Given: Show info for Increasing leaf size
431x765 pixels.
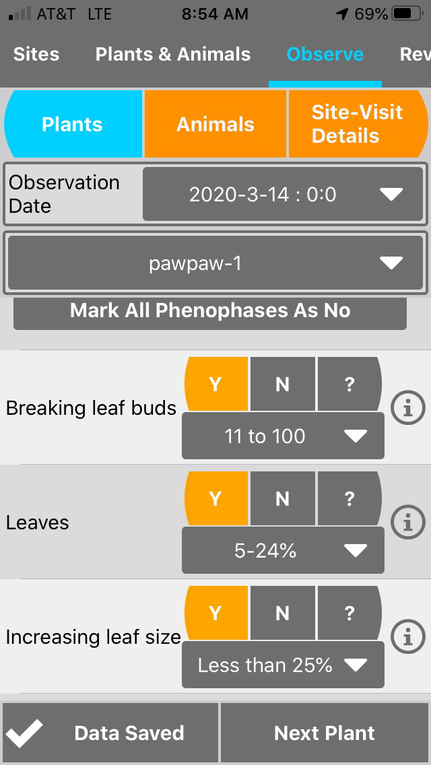Looking at the screenshot, I should coord(408,637).
